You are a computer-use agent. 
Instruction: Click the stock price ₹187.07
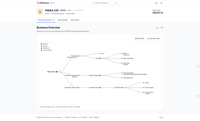(x=63, y=10)
